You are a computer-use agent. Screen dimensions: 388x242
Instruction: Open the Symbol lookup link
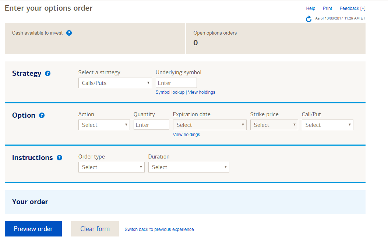click(170, 92)
